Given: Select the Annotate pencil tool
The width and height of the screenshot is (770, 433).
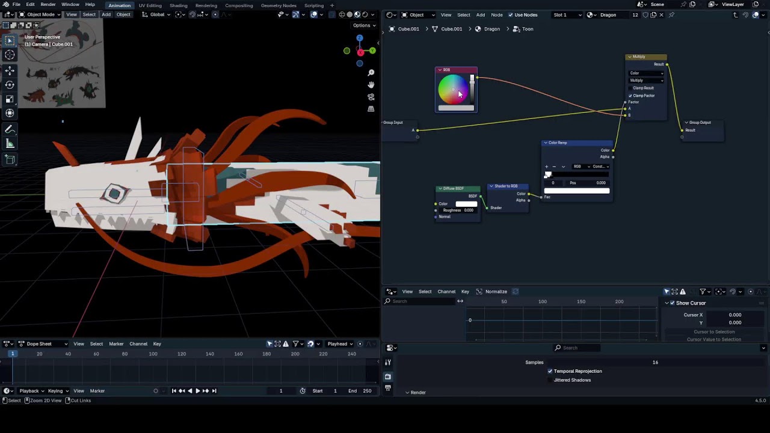Looking at the screenshot, I should (10, 130).
